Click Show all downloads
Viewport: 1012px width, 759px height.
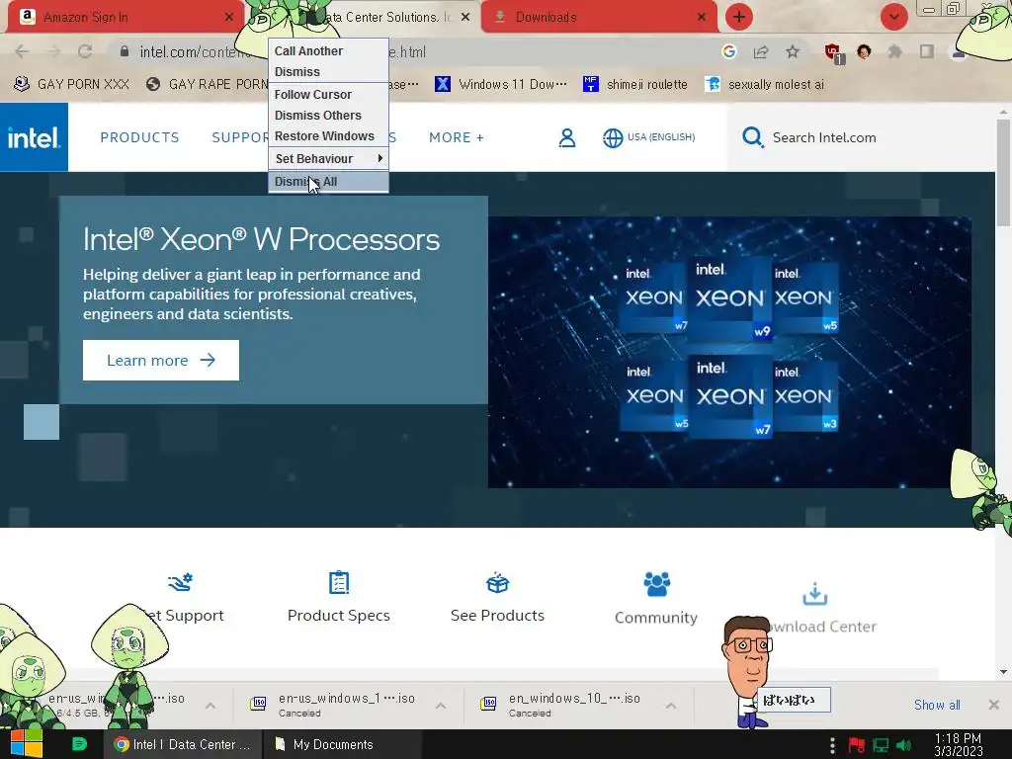point(937,705)
